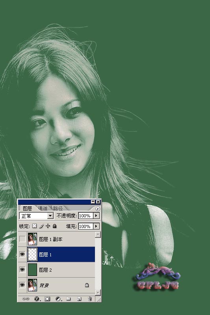The width and height of the screenshot is (210, 315).
Task: Open the 不透明度 opacity slider arrow
Action: [x=96, y=215]
